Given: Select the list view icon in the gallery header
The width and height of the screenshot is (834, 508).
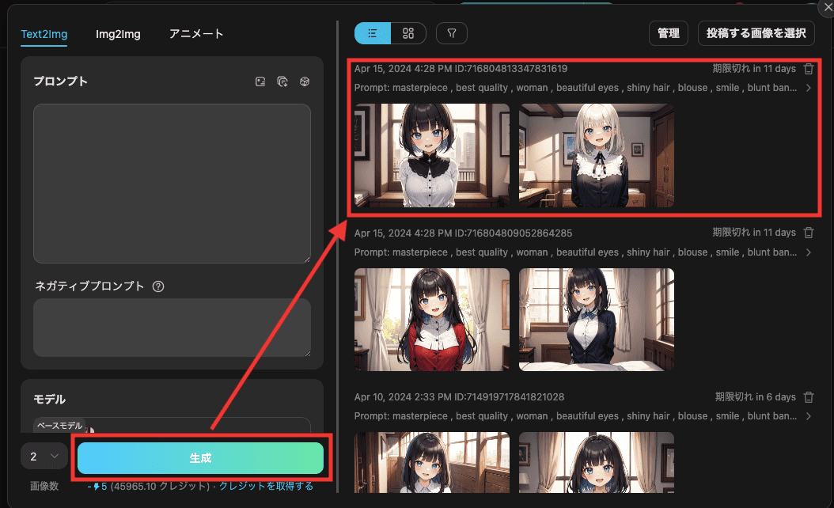Looking at the screenshot, I should pyautogui.click(x=372, y=33).
